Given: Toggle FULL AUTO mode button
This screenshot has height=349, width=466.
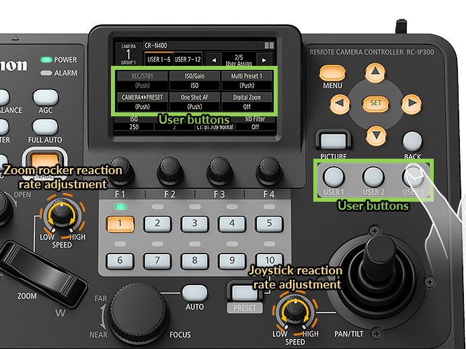Looking at the screenshot, I should (46, 126).
